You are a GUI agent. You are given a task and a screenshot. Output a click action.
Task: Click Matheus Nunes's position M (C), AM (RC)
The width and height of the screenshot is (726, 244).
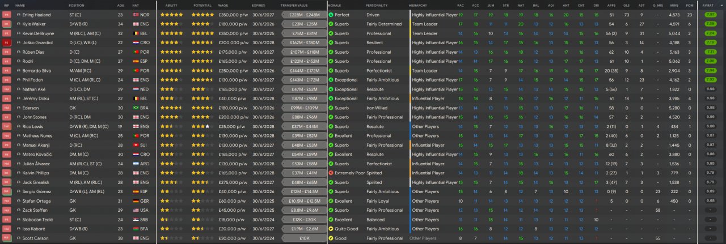(x=85, y=136)
